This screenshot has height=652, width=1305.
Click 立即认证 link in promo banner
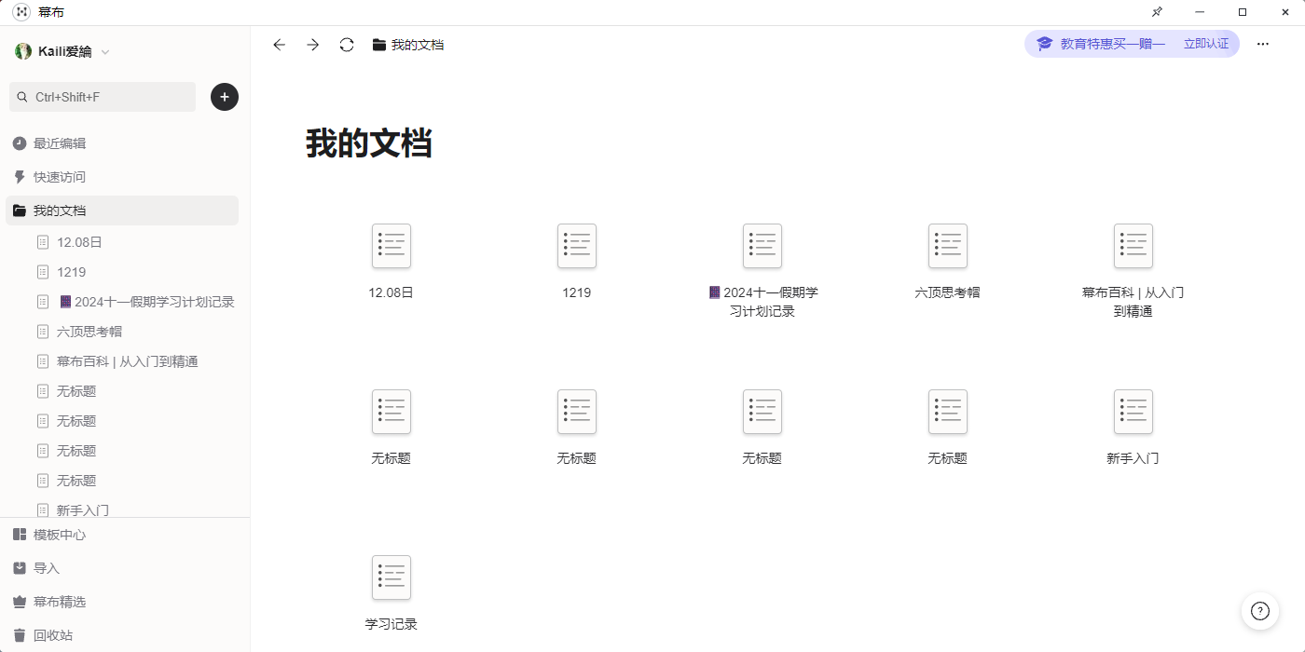1206,44
